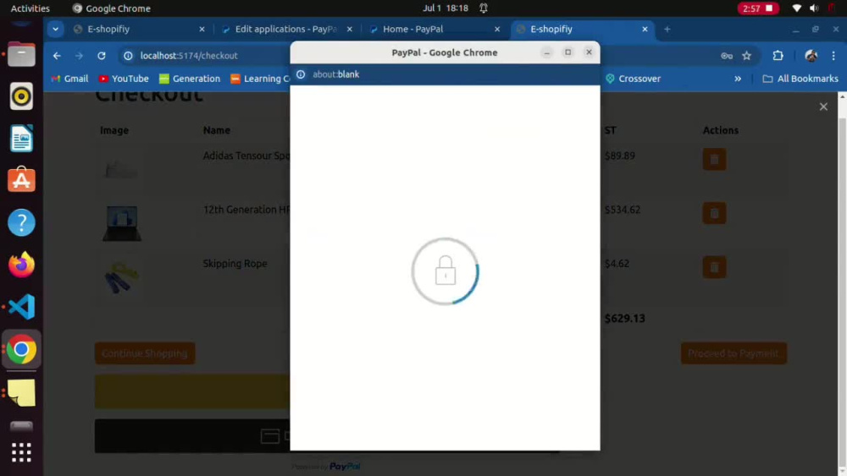Go back to the previous page
Image resolution: width=847 pixels, height=476 pixels.
[57, 56]
